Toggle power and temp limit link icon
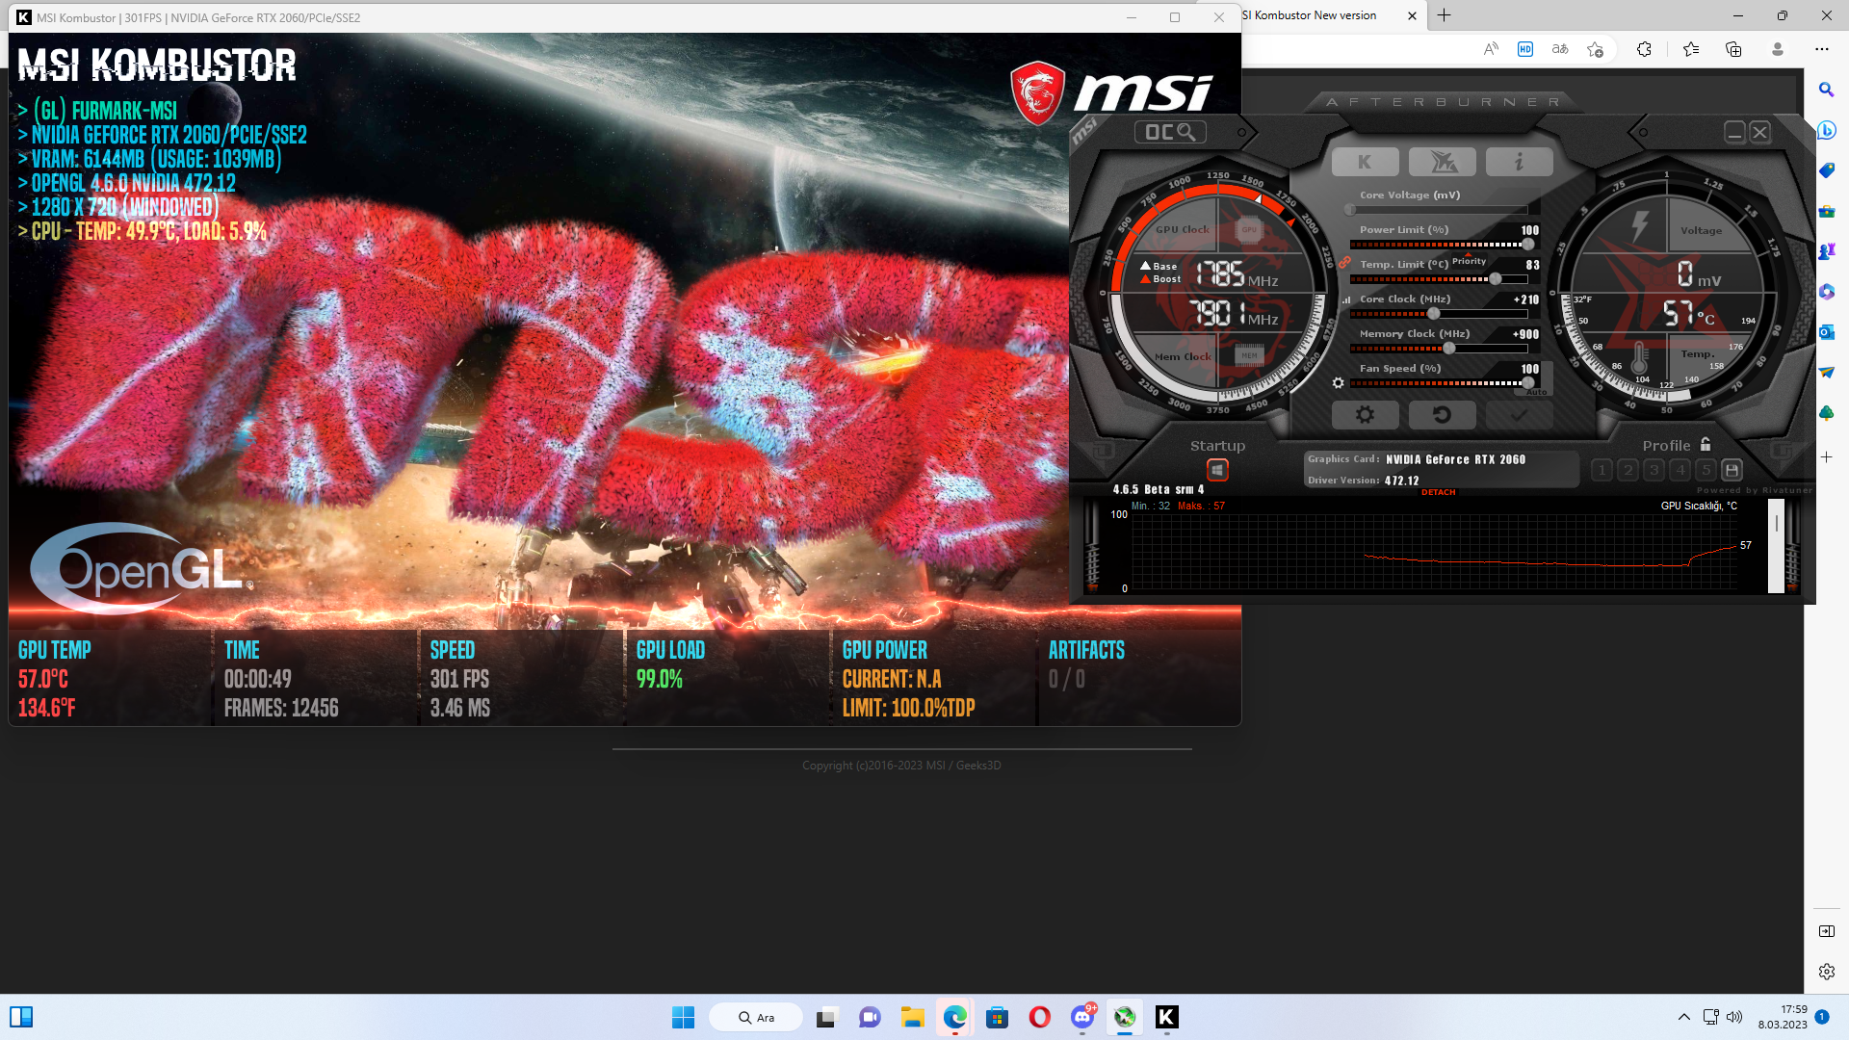 click(1344, 262)
